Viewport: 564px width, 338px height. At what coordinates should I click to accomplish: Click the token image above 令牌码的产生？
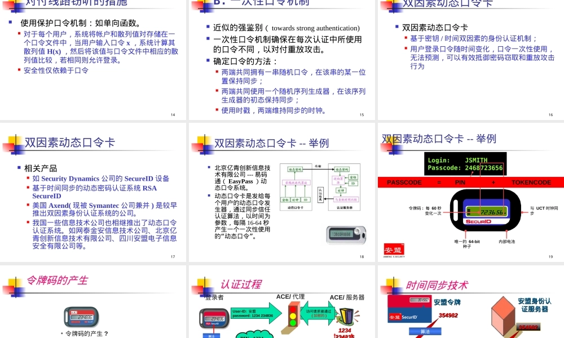click(81, 317)
